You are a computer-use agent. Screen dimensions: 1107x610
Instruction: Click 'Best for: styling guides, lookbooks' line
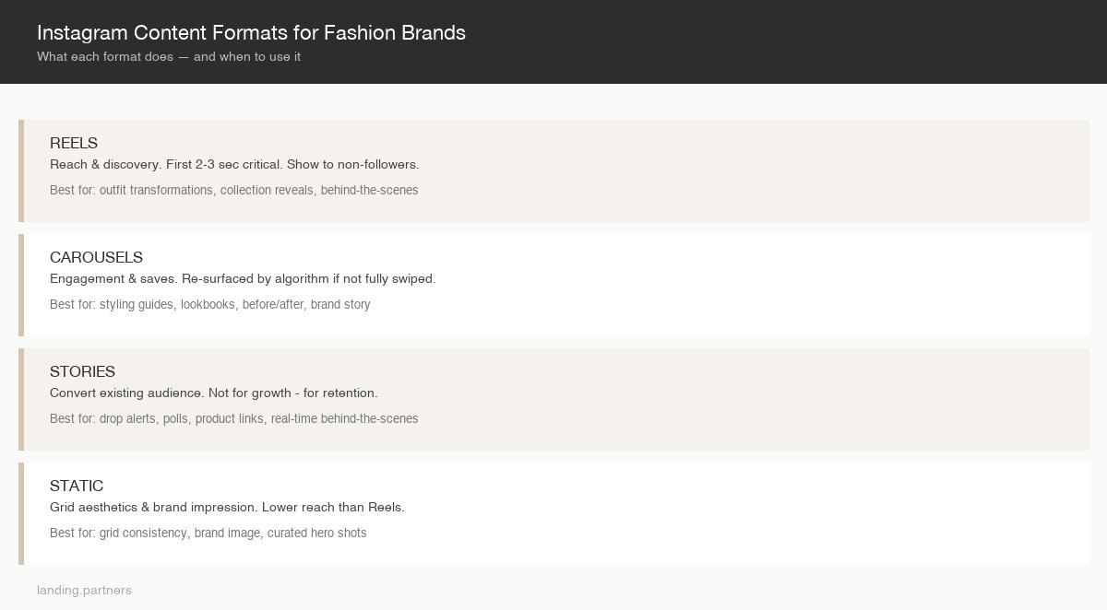pos(210,304)
